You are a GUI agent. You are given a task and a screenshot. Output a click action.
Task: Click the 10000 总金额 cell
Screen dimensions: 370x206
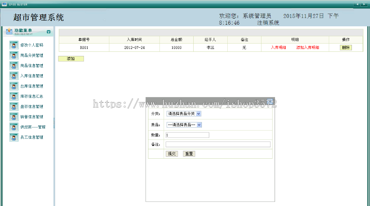click(x=176, y=47)
